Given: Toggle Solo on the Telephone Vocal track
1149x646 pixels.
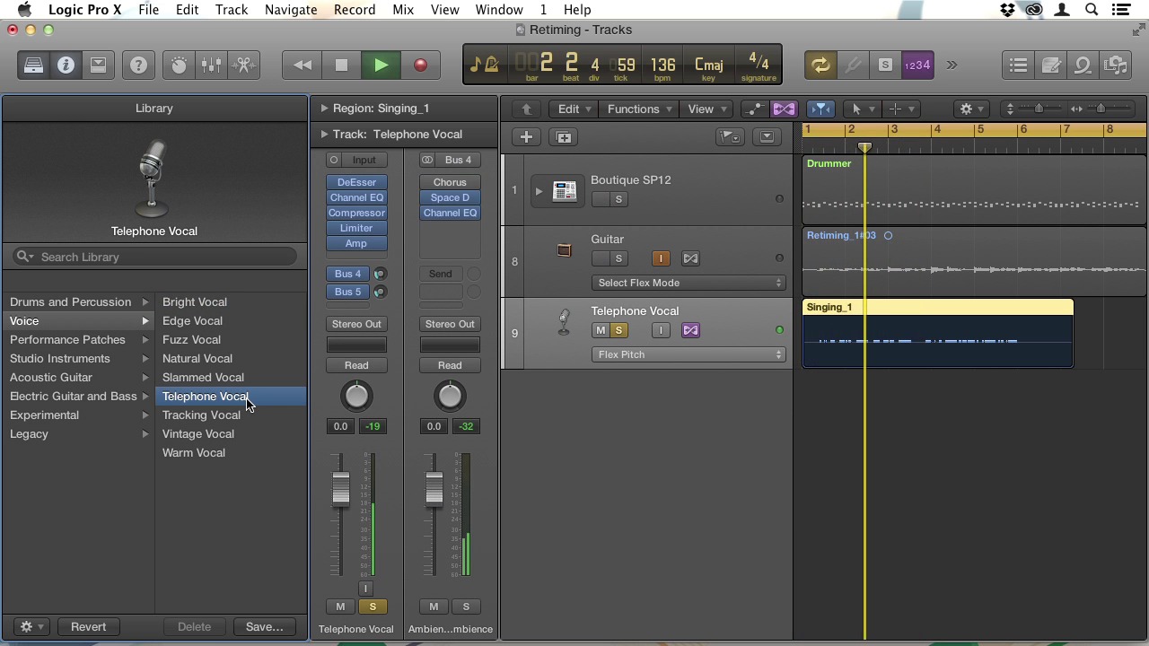Looking at the screenshot, I should (x=618, y=330).
